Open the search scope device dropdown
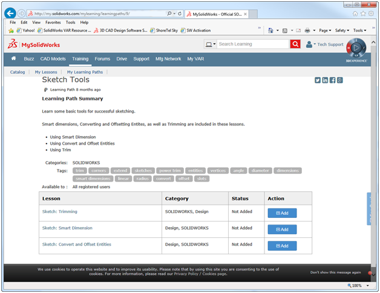Viewport: 380px width, 293px height. [211, 44]
